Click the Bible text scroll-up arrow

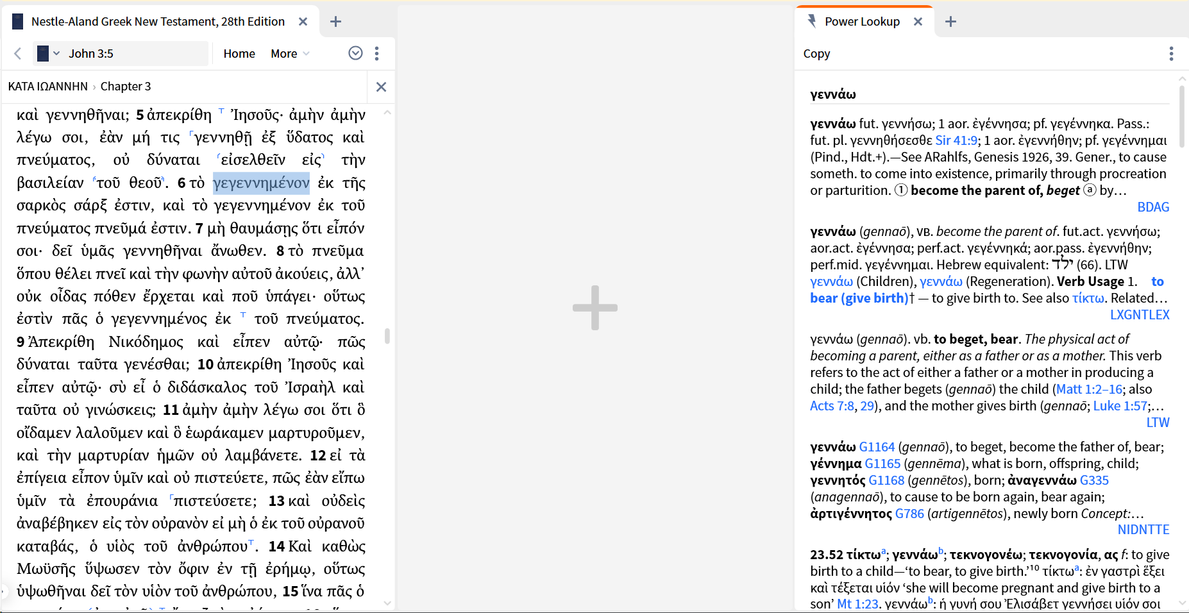387,112
